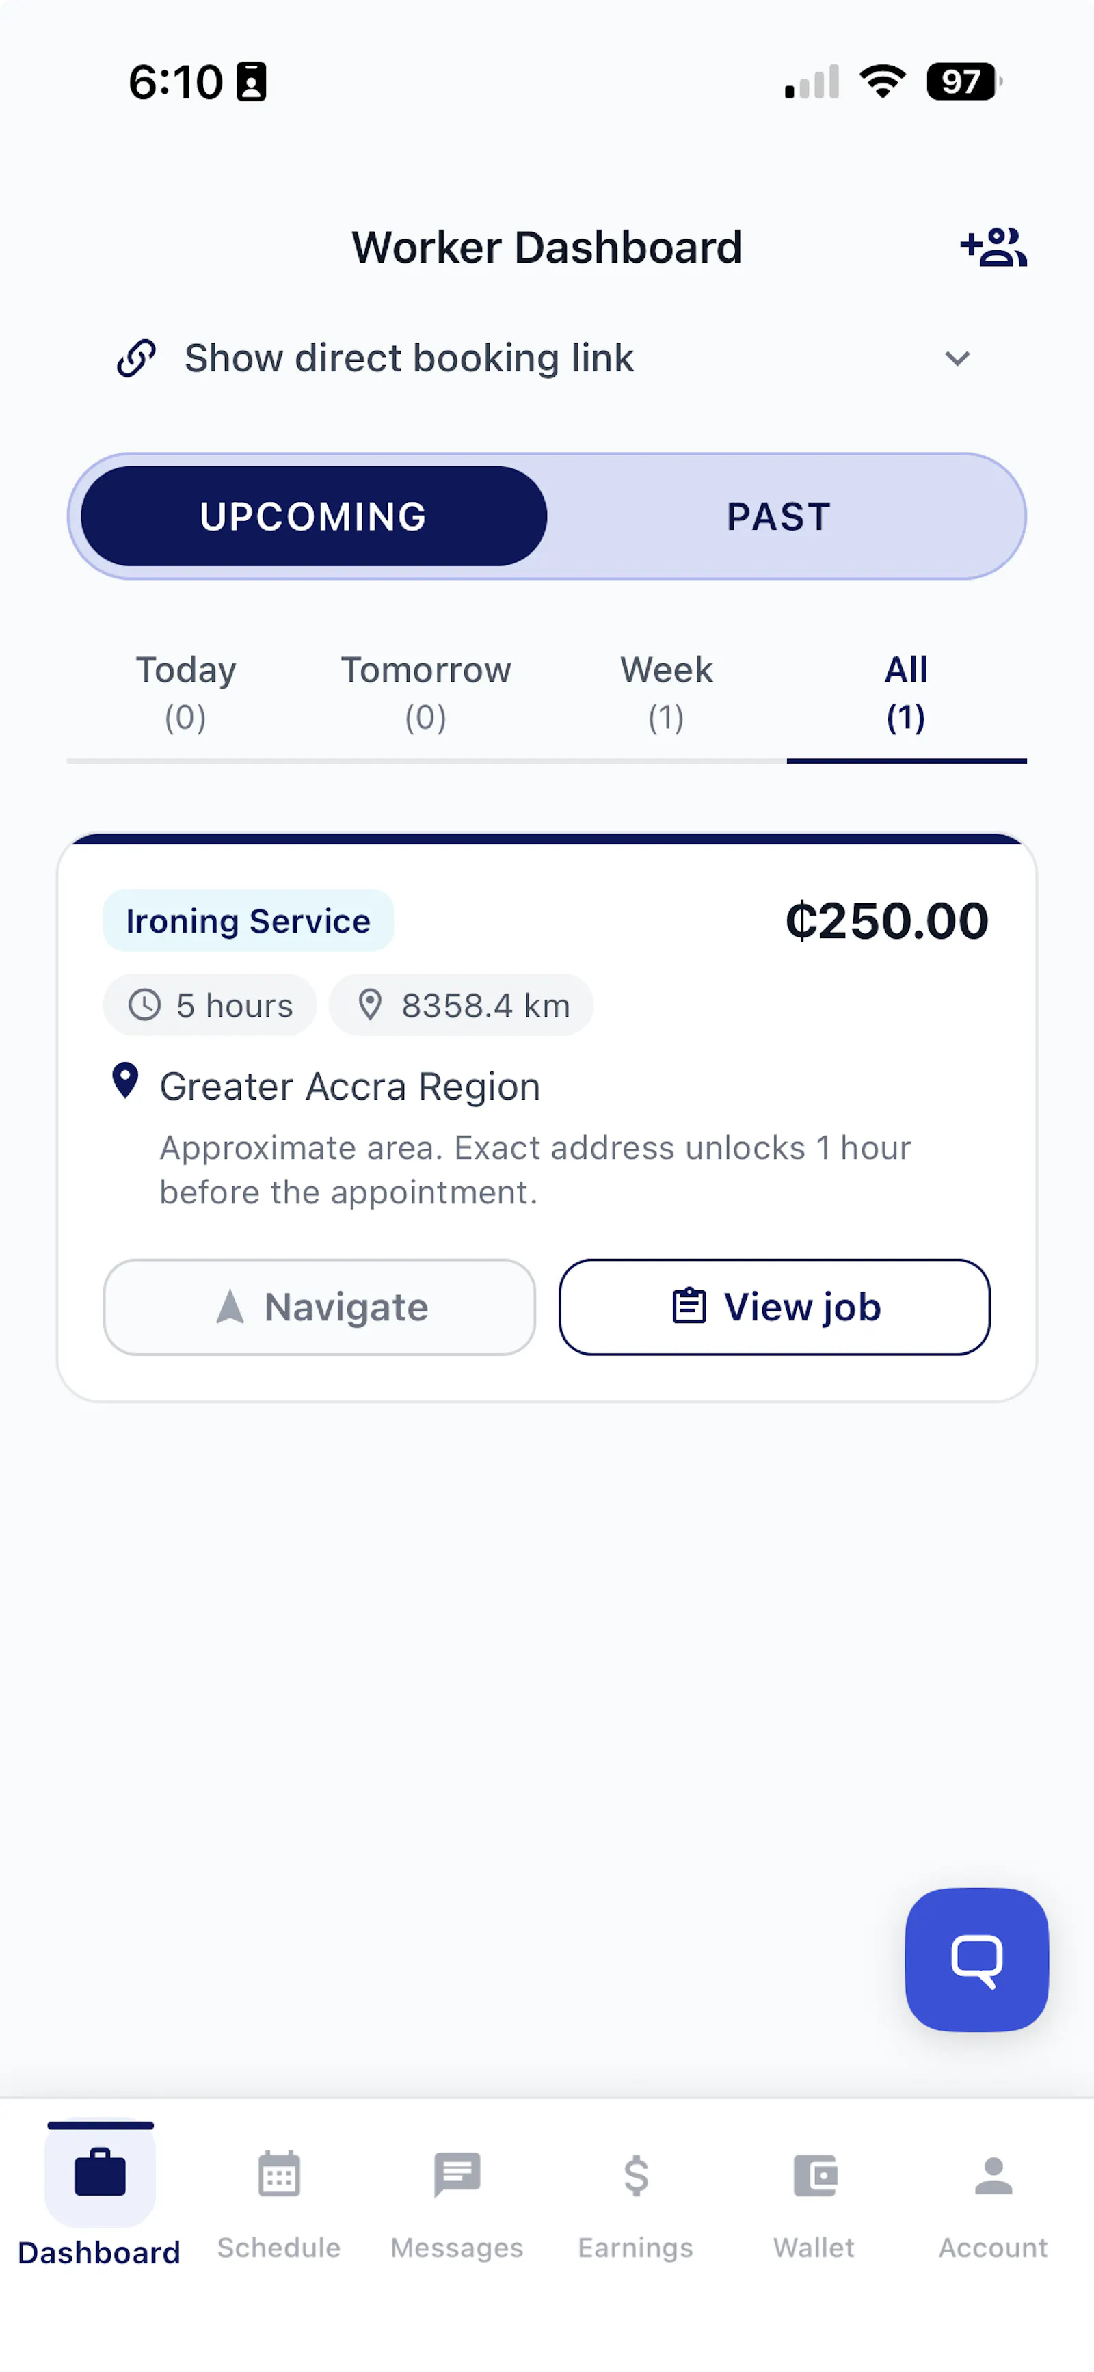This screenshot has width=1094, height=2372.
Task: Switch toggle to PAST jobs
Action: click(x=779, y=516)
